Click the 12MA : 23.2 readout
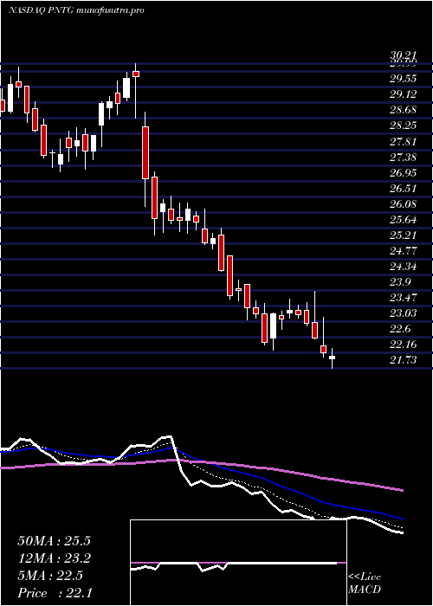This screenshot has height=606, width=433. 55,558
